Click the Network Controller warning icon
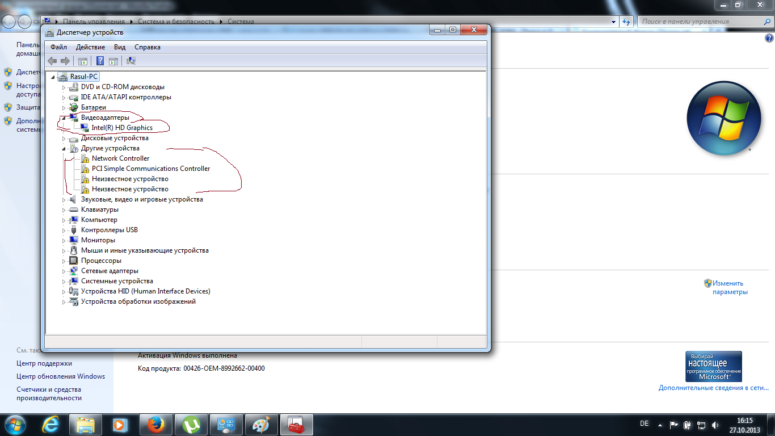This screenshot has height=436, width=775. coord(85,158)
